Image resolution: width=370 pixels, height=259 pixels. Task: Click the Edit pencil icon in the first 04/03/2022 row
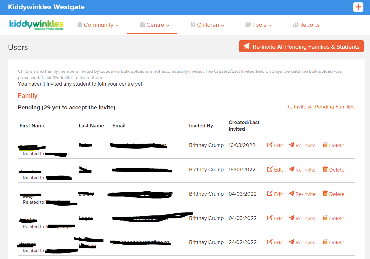270,193
